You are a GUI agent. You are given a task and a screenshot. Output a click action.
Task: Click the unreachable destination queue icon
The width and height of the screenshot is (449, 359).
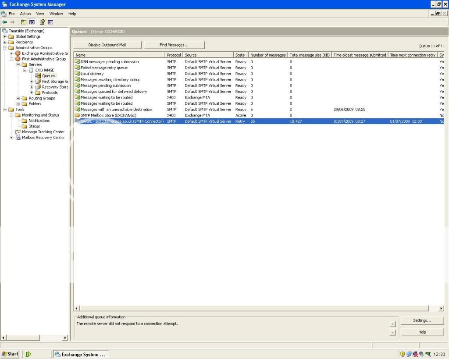coord(77,109)
